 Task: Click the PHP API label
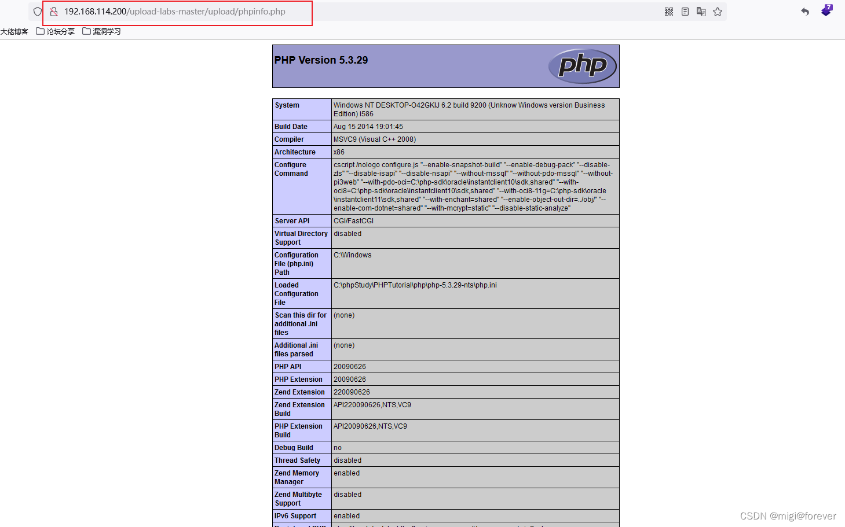[x=288, y=367]
